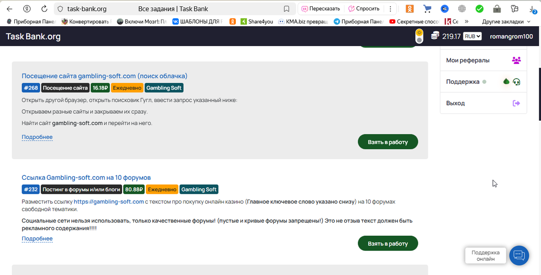Open romangrom100 profile menu

coord(511,36)
